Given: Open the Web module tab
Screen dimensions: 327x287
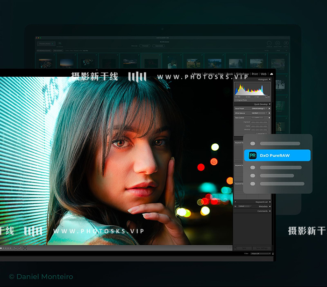Looking at the screenshot, I should point(263,74).
